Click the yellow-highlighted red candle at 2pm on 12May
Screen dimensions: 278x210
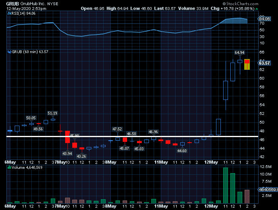247,65
